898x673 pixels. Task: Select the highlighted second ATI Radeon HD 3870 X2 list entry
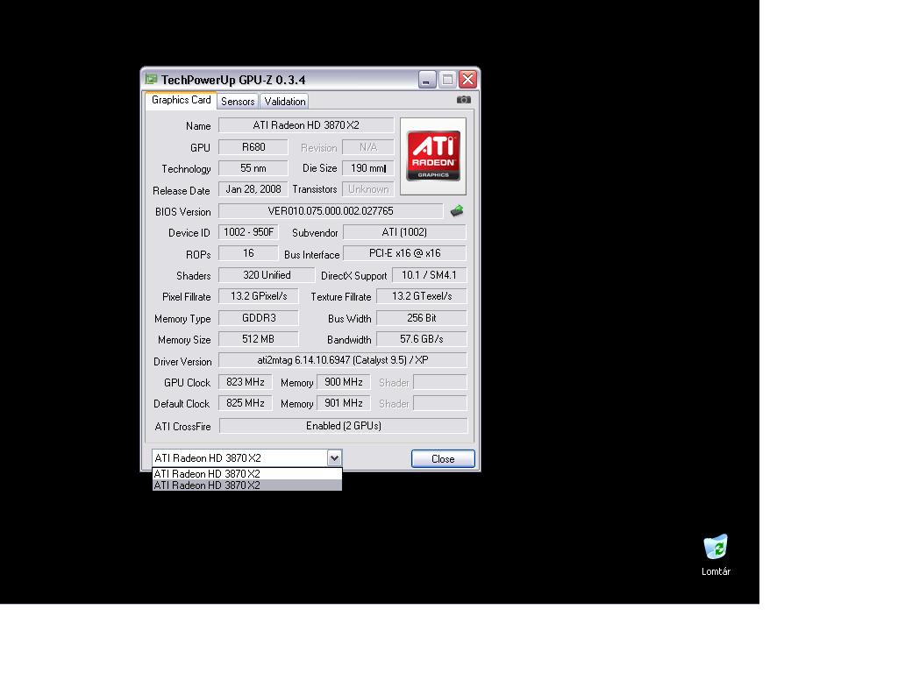point(246,485)
